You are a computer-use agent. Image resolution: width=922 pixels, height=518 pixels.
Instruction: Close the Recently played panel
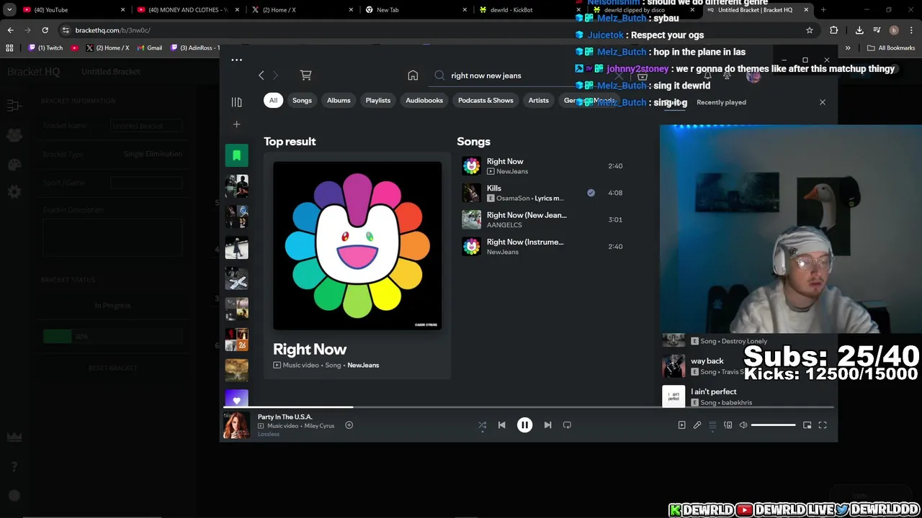click(822, 102)
